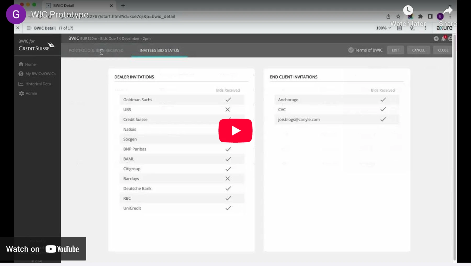Select the Deutsche Bank dealer row
Viewport: 471px width, 266px height.
tap(182, 188)
